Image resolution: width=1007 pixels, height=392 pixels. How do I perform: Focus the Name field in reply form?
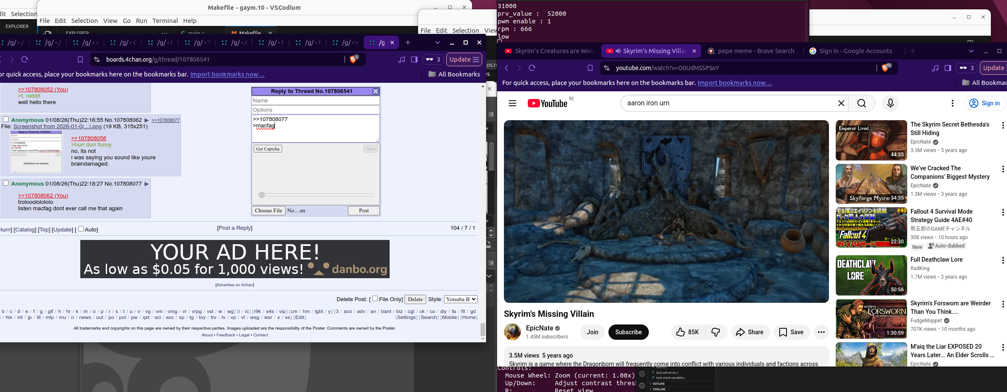[315, 101]
